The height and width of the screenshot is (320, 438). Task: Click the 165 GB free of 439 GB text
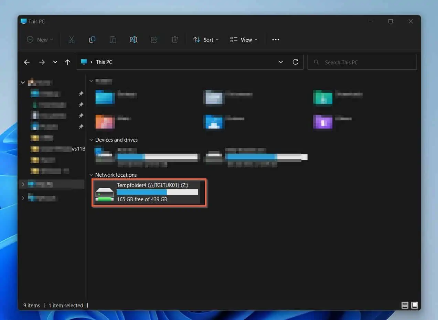[x=142, y=199]
